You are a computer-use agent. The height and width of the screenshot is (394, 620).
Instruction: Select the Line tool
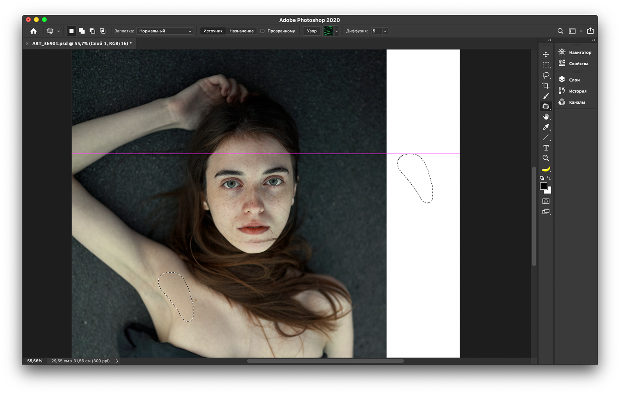pyautogui.click(x=546, y=138)
